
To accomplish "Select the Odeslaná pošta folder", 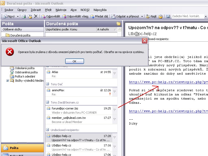I will 22,68.
